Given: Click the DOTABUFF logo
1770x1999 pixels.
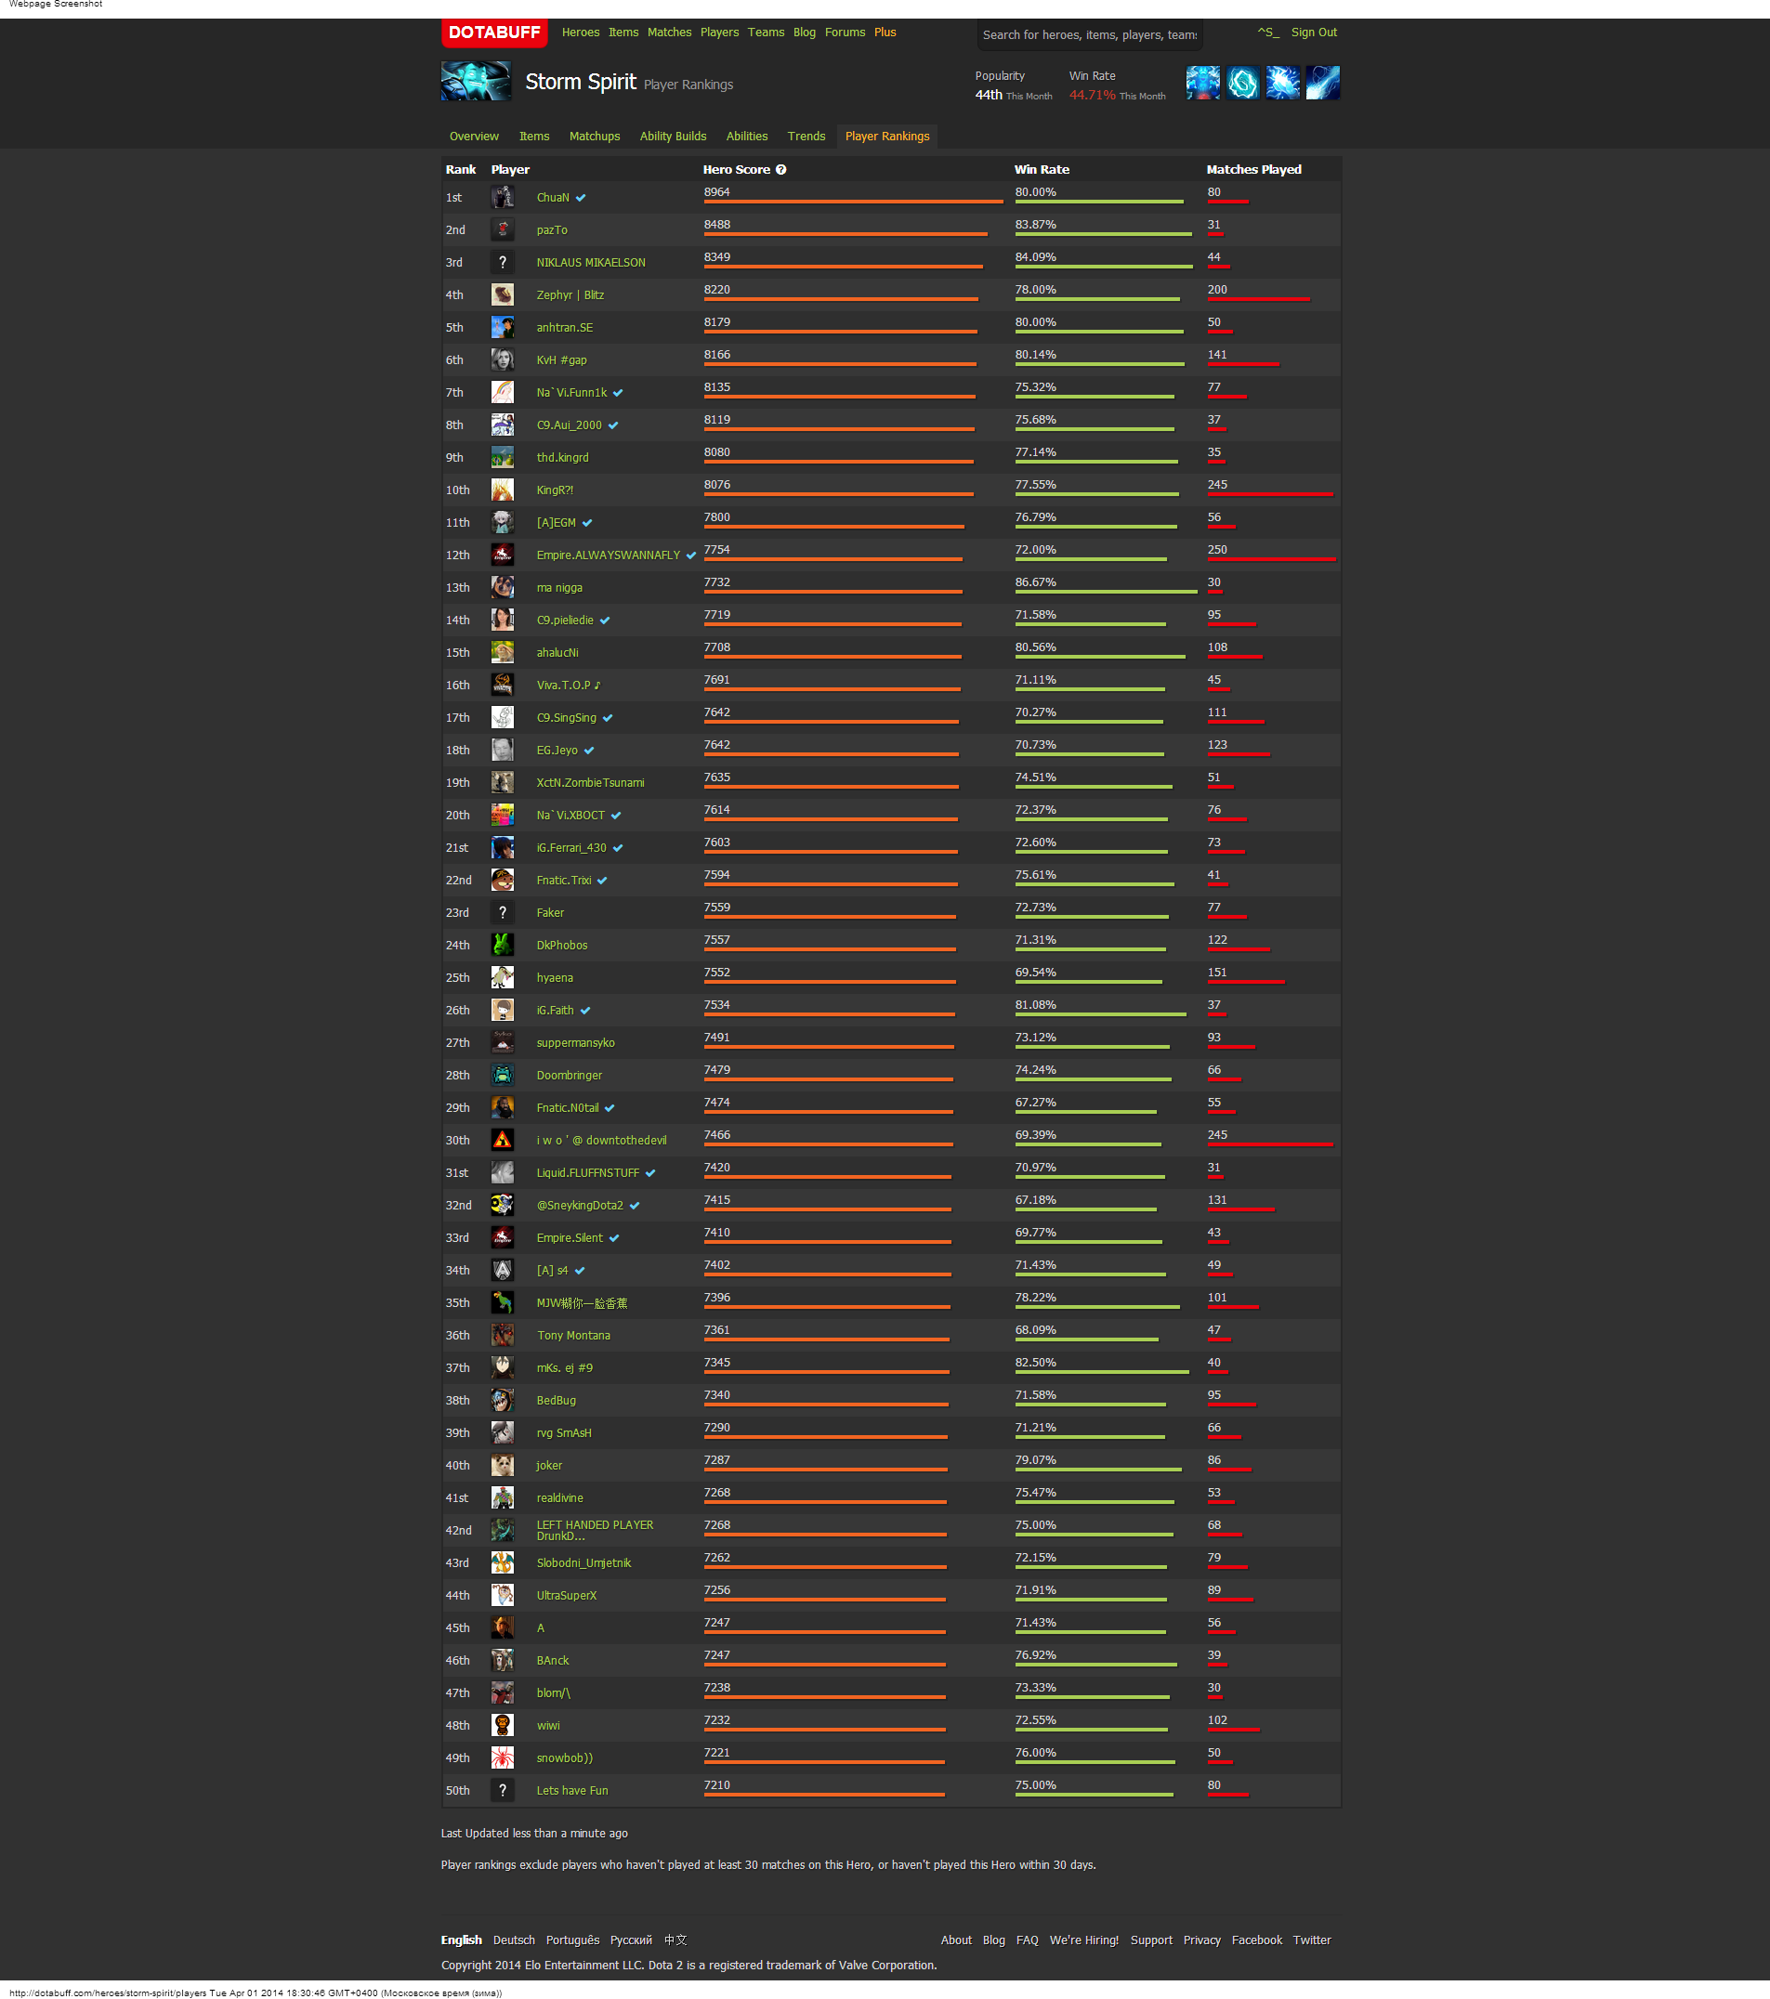Looking at the screenshot, I should [494, 33].
